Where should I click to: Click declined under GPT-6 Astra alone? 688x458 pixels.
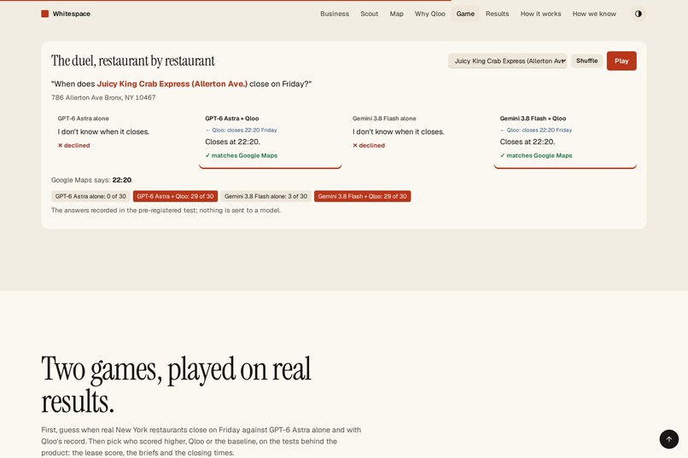(73, 146)
